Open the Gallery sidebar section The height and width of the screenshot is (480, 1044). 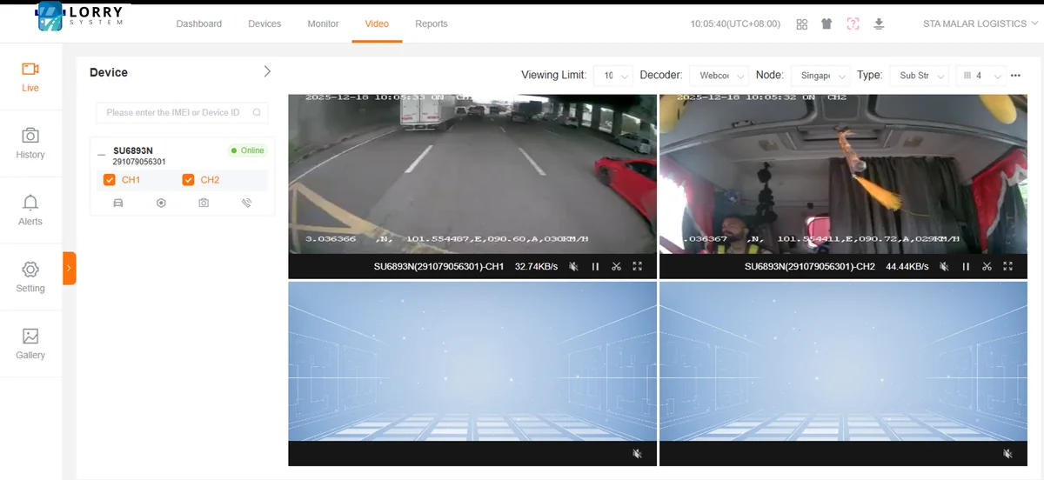[30, 343]
